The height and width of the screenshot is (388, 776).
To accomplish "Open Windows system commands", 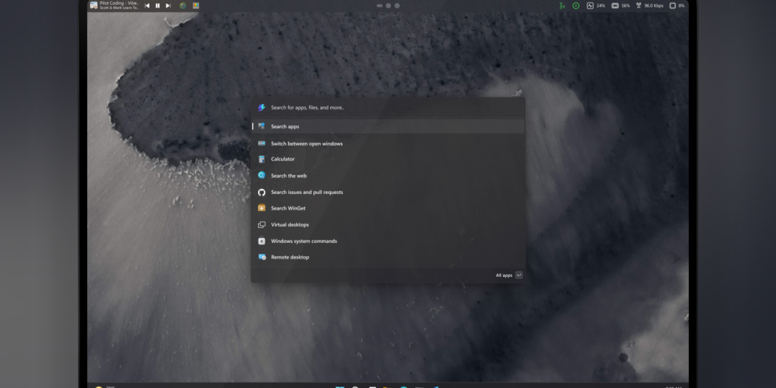I will (x=388, y=241).
